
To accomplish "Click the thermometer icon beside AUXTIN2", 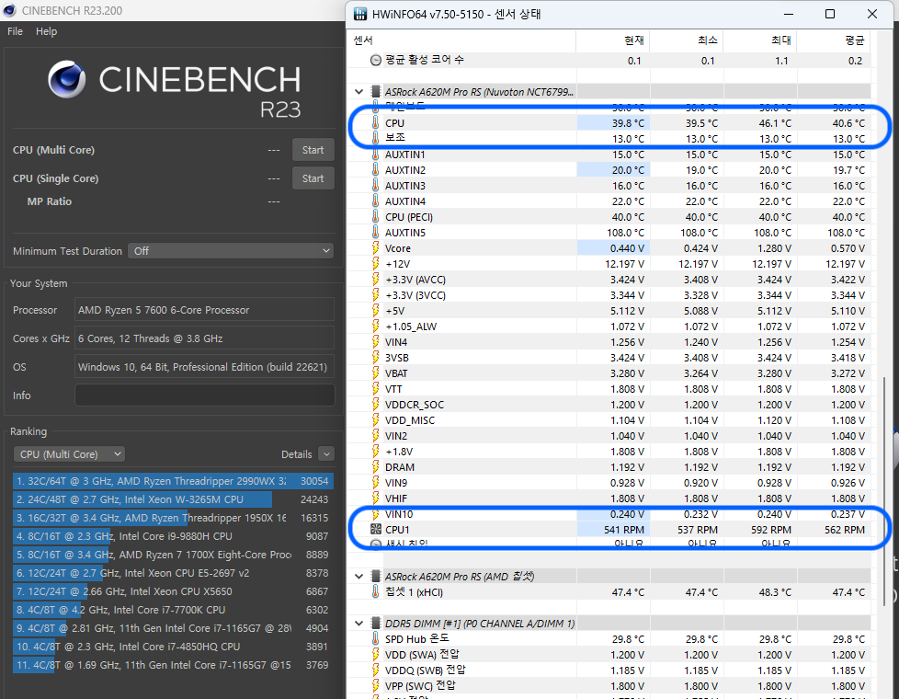I will (x=376, y=170).
